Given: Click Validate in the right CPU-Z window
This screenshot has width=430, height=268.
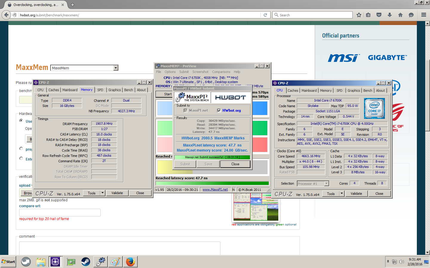Looking at the screenshot, I should [x=356, y=194].
